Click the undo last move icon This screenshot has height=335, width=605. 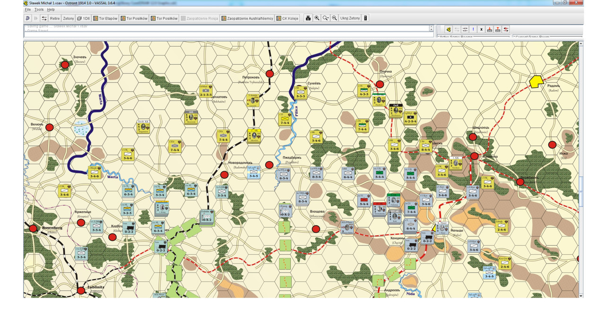click(x=27, y=18)
